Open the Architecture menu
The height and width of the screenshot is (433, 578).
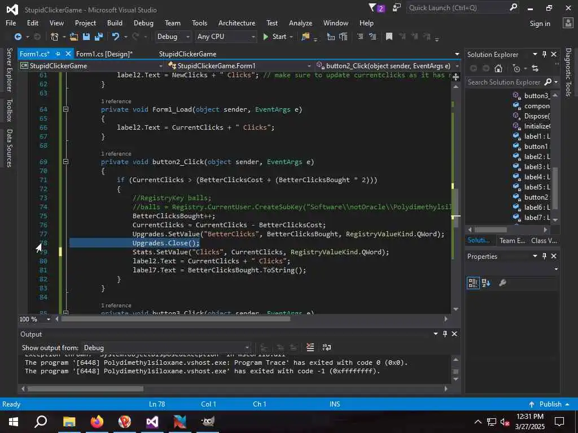(x=237, y=23)
